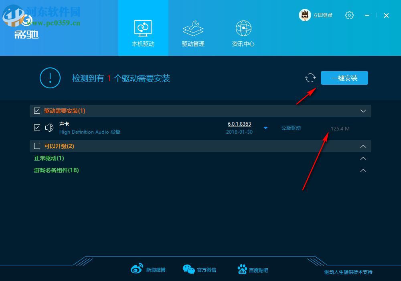
Task: Open the settings gear menu
Action: point(349,15)
